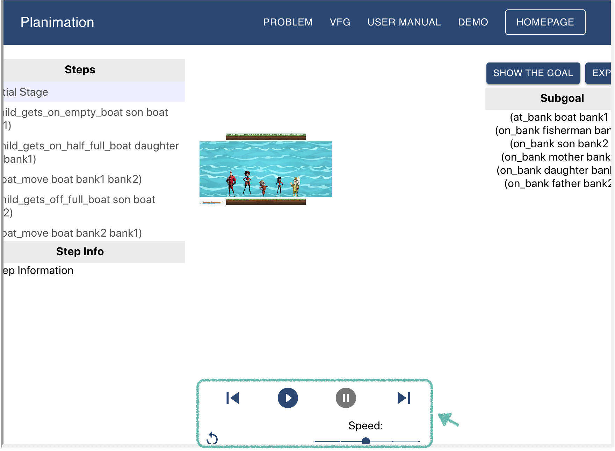
Task: Click the small child character sprite
Action: coord(263,188)
